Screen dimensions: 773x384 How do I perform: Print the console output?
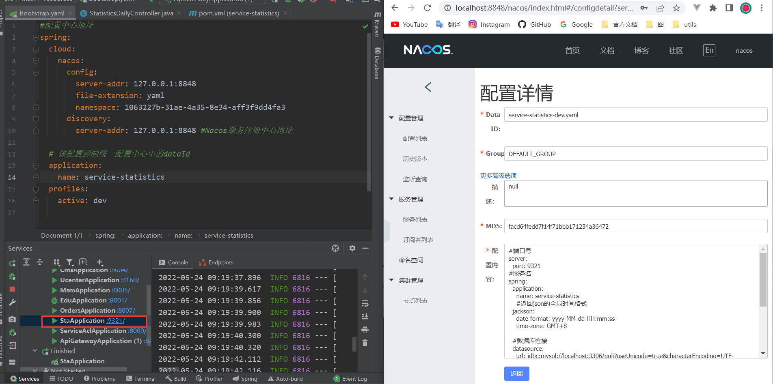click(x=365, y=330)
